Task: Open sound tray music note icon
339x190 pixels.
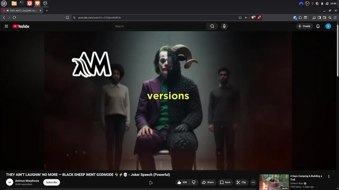Action: [x=327, y=3]
